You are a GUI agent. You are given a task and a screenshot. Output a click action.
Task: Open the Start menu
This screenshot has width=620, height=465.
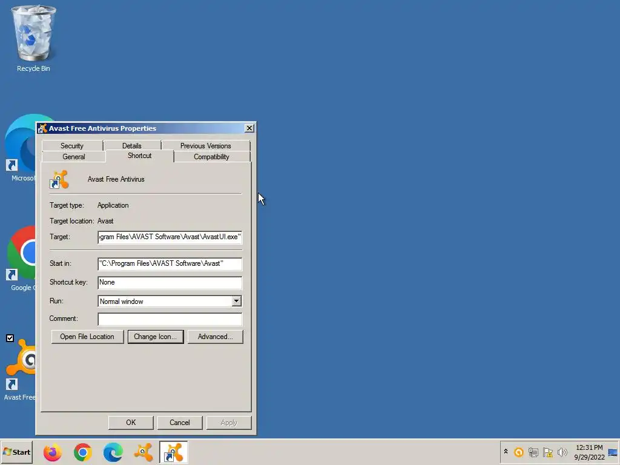[16, 452]
